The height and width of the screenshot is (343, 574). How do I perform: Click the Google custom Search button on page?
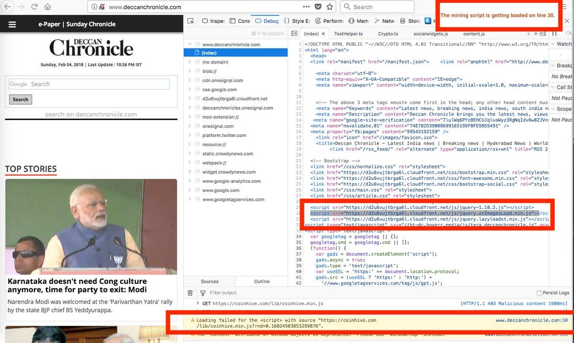pos(21,100)
